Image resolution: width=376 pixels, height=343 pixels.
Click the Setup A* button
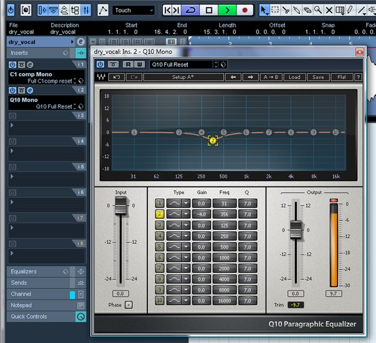pyautogui.click(x=184, y=77)
